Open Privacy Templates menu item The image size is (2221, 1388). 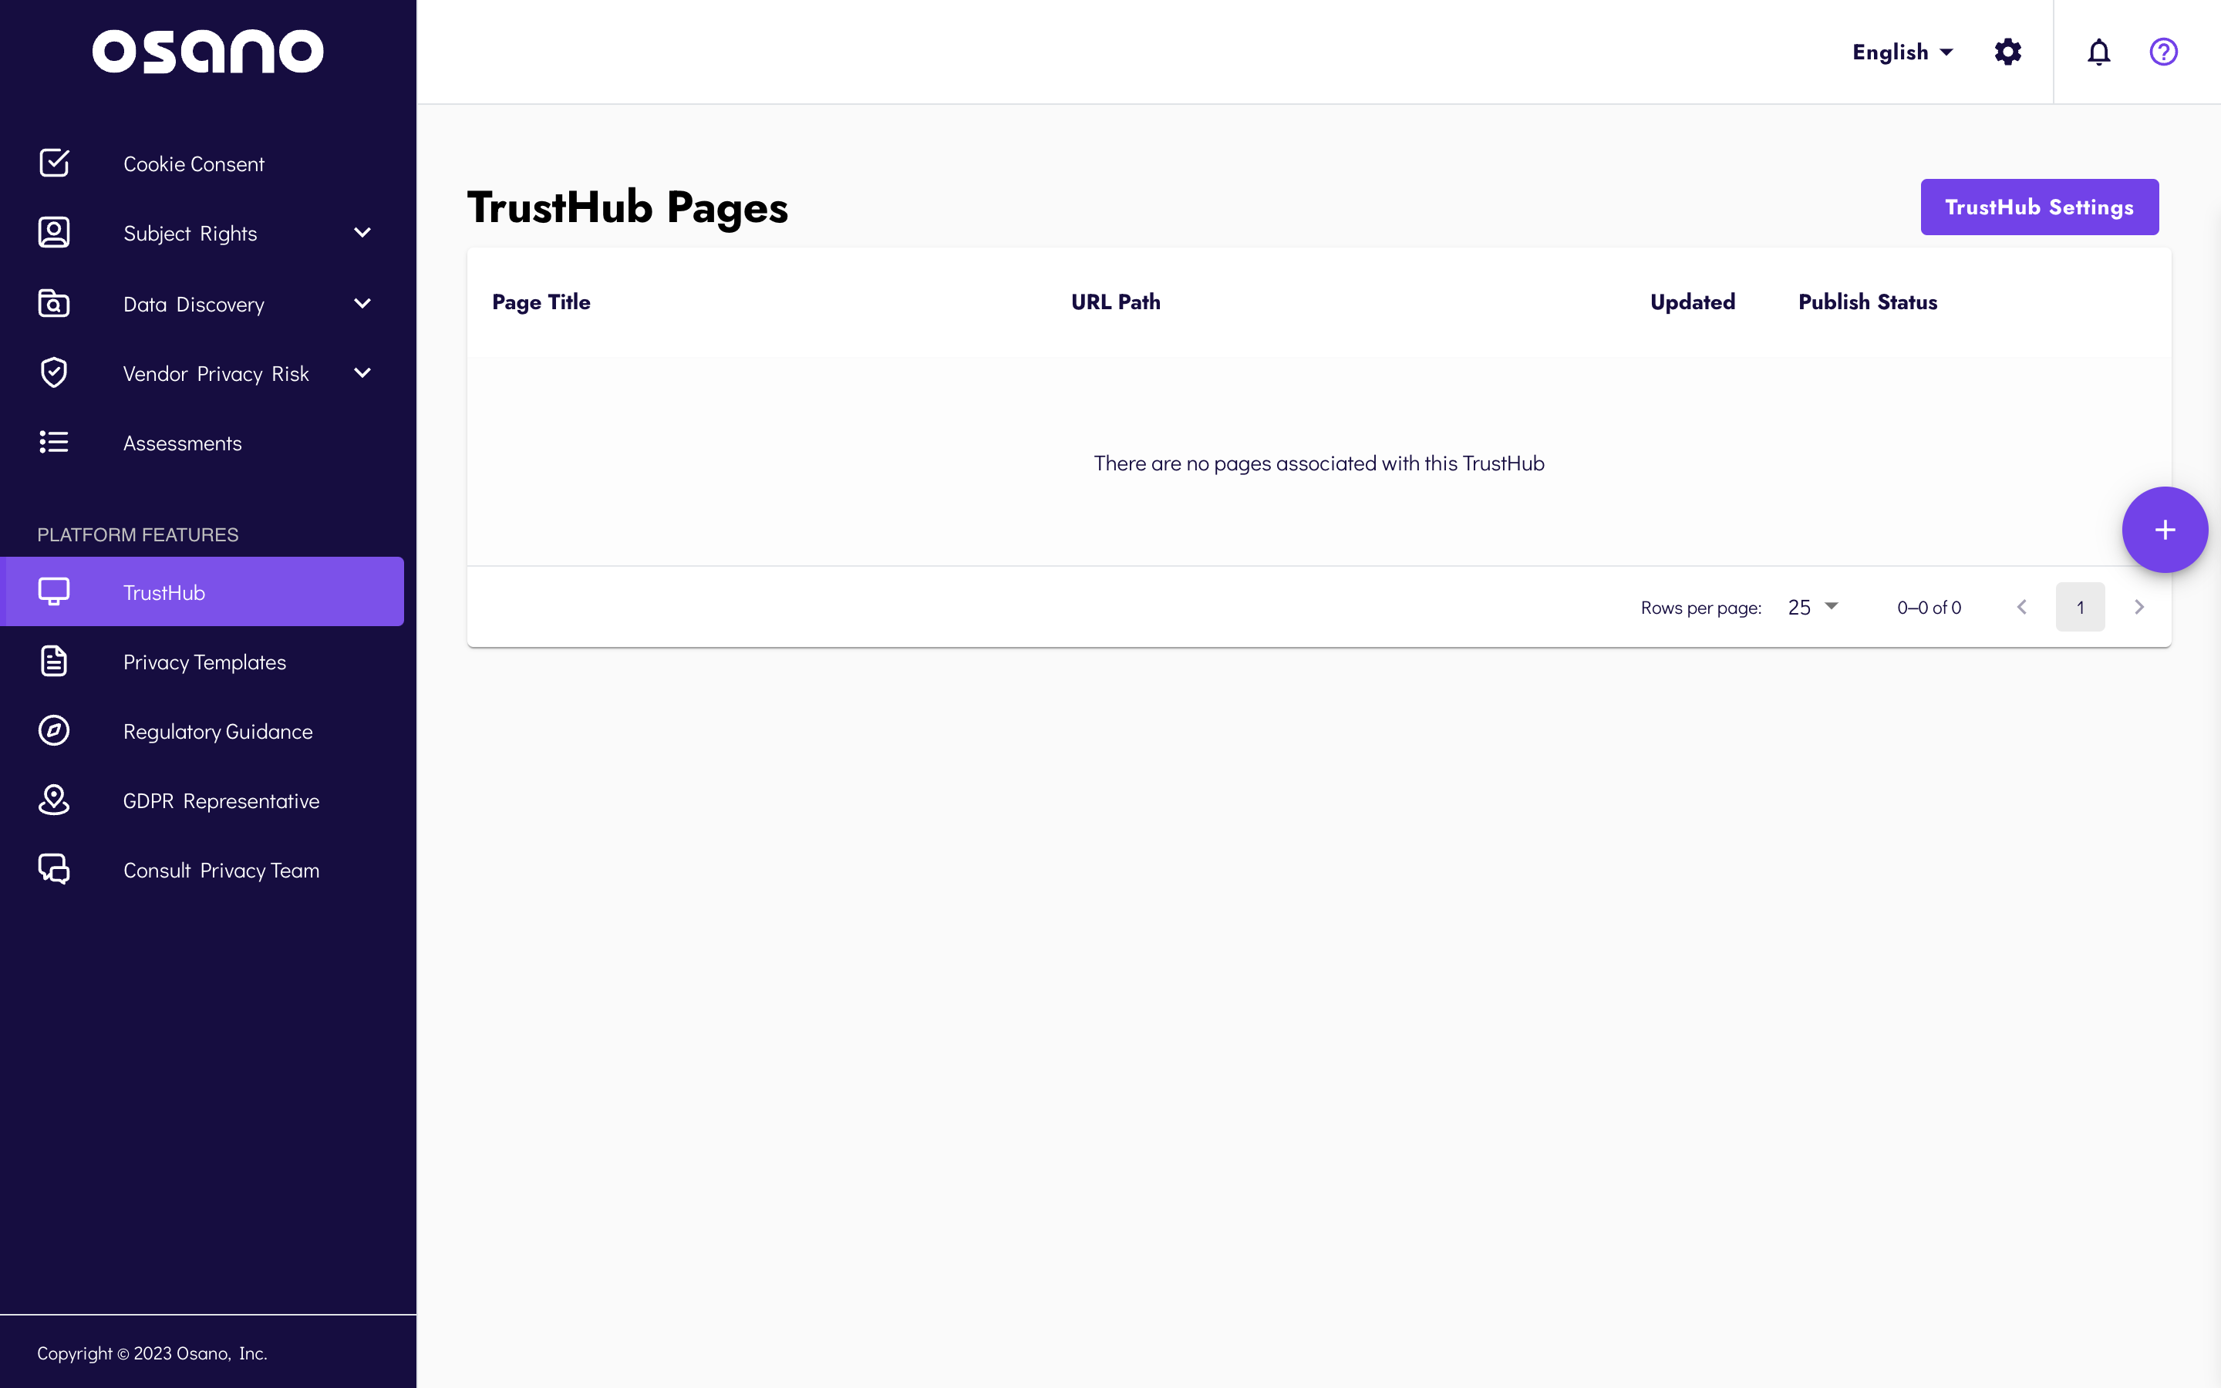pyautogui.click(x=204, y=662)
